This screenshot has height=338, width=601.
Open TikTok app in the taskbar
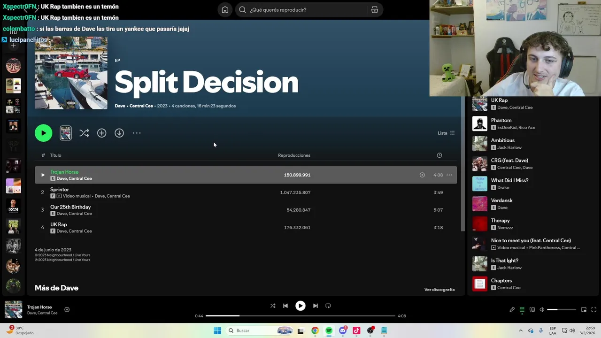click(356, 330)
